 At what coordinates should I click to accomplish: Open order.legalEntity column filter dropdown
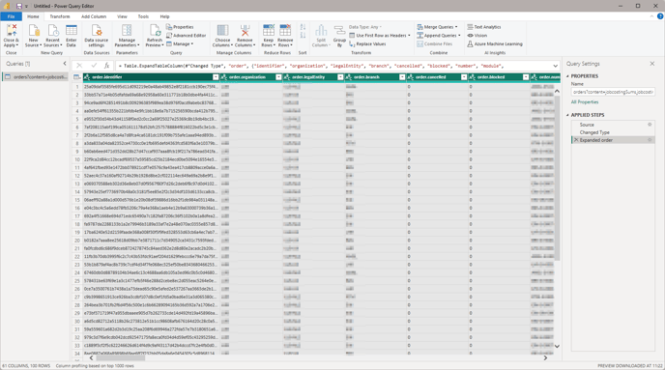click(x=340, y=77)
